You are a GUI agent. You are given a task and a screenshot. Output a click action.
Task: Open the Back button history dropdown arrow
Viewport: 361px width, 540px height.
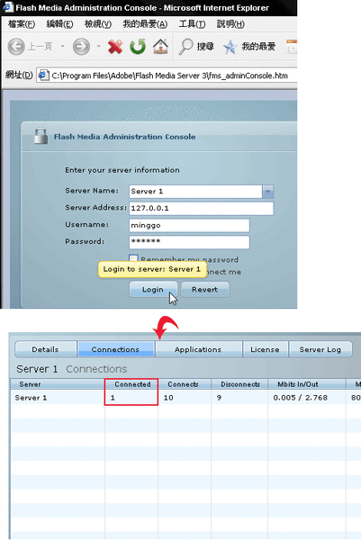pyautogui.click(x=63, y=46)
